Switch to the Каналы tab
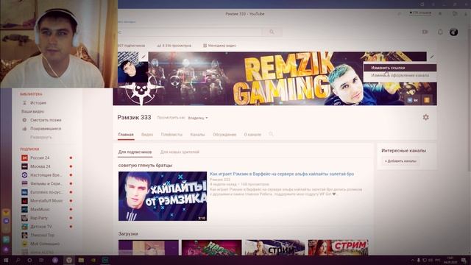This screenshot has height=265, width=471. coord(197,135)
